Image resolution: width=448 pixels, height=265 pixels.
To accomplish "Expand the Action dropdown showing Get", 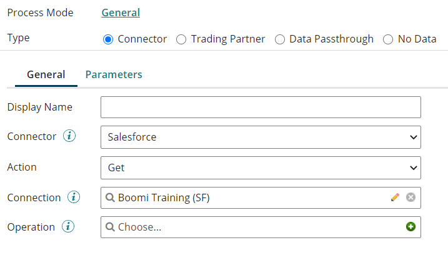I will click(261, 167).
